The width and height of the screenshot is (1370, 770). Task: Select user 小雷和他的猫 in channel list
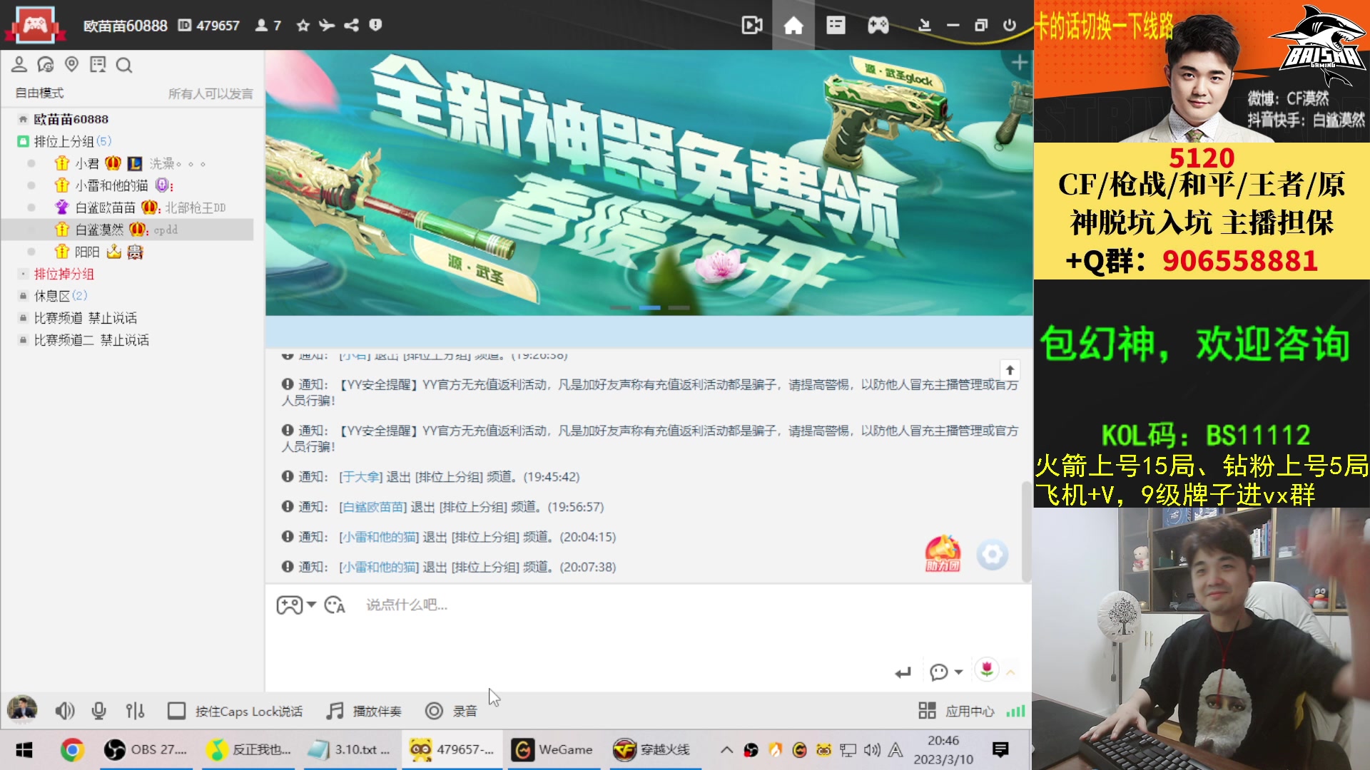tap(111, 185)
